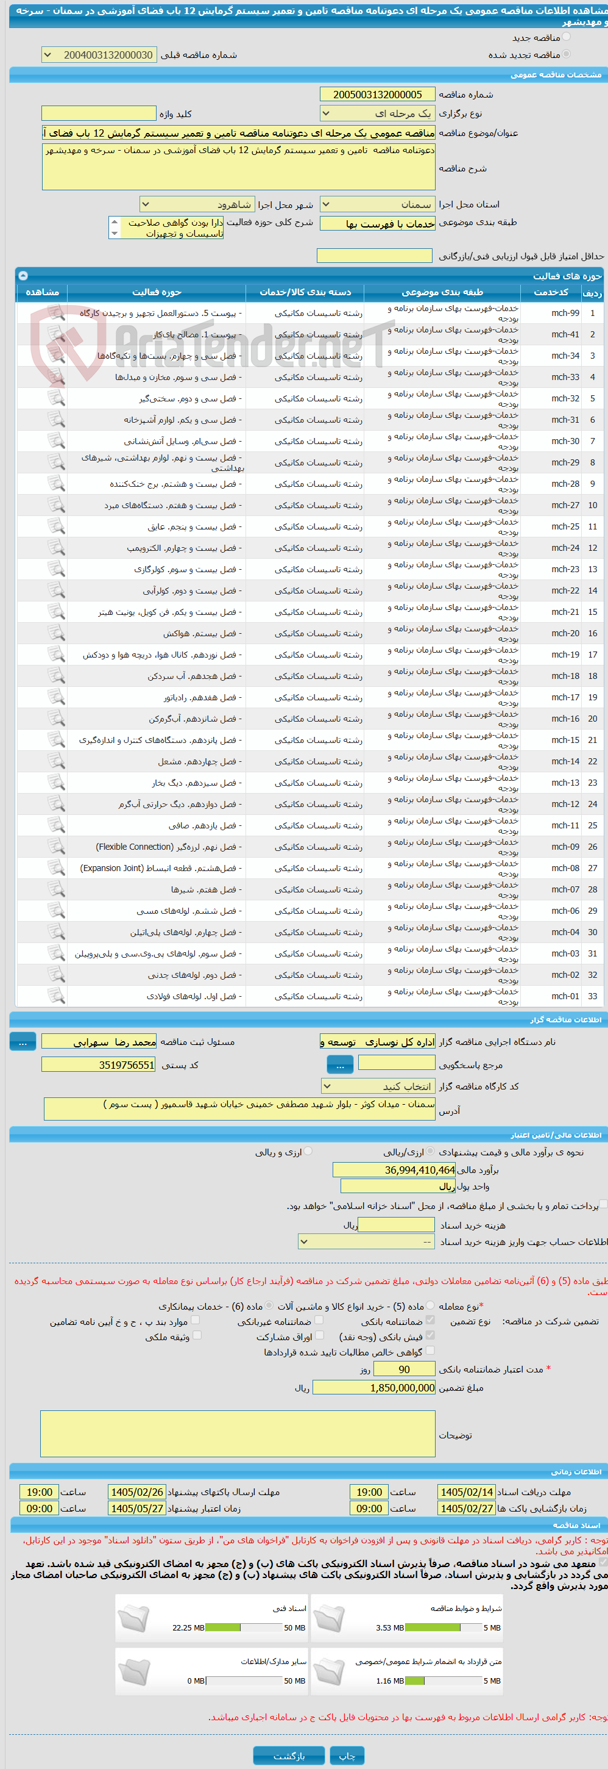The height and width of the screenshot is (1769, 608).
Task: Click the مشاهده column header
Action: pos(42,293)
